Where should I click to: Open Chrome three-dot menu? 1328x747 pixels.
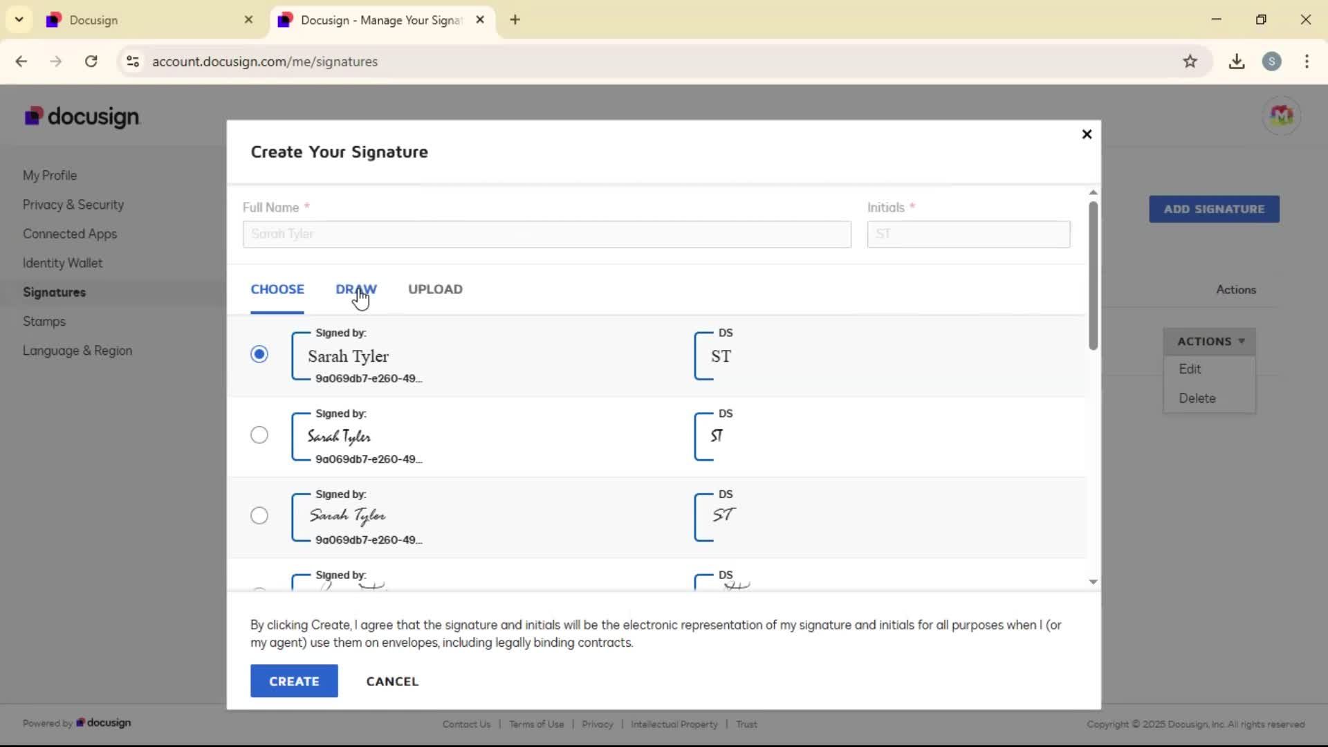pyautogui.click(x=1307, y=62)
